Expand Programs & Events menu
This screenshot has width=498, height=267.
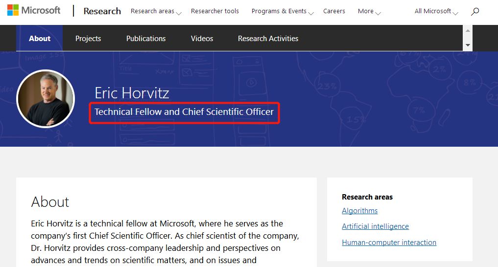(283, 11)
